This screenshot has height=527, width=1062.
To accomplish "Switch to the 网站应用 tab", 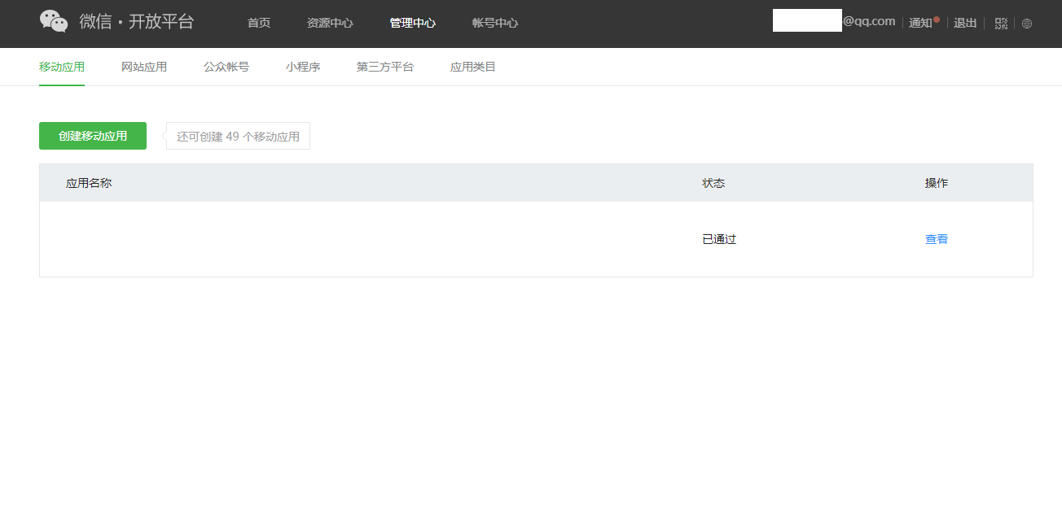I will click(x=144, y=67).
